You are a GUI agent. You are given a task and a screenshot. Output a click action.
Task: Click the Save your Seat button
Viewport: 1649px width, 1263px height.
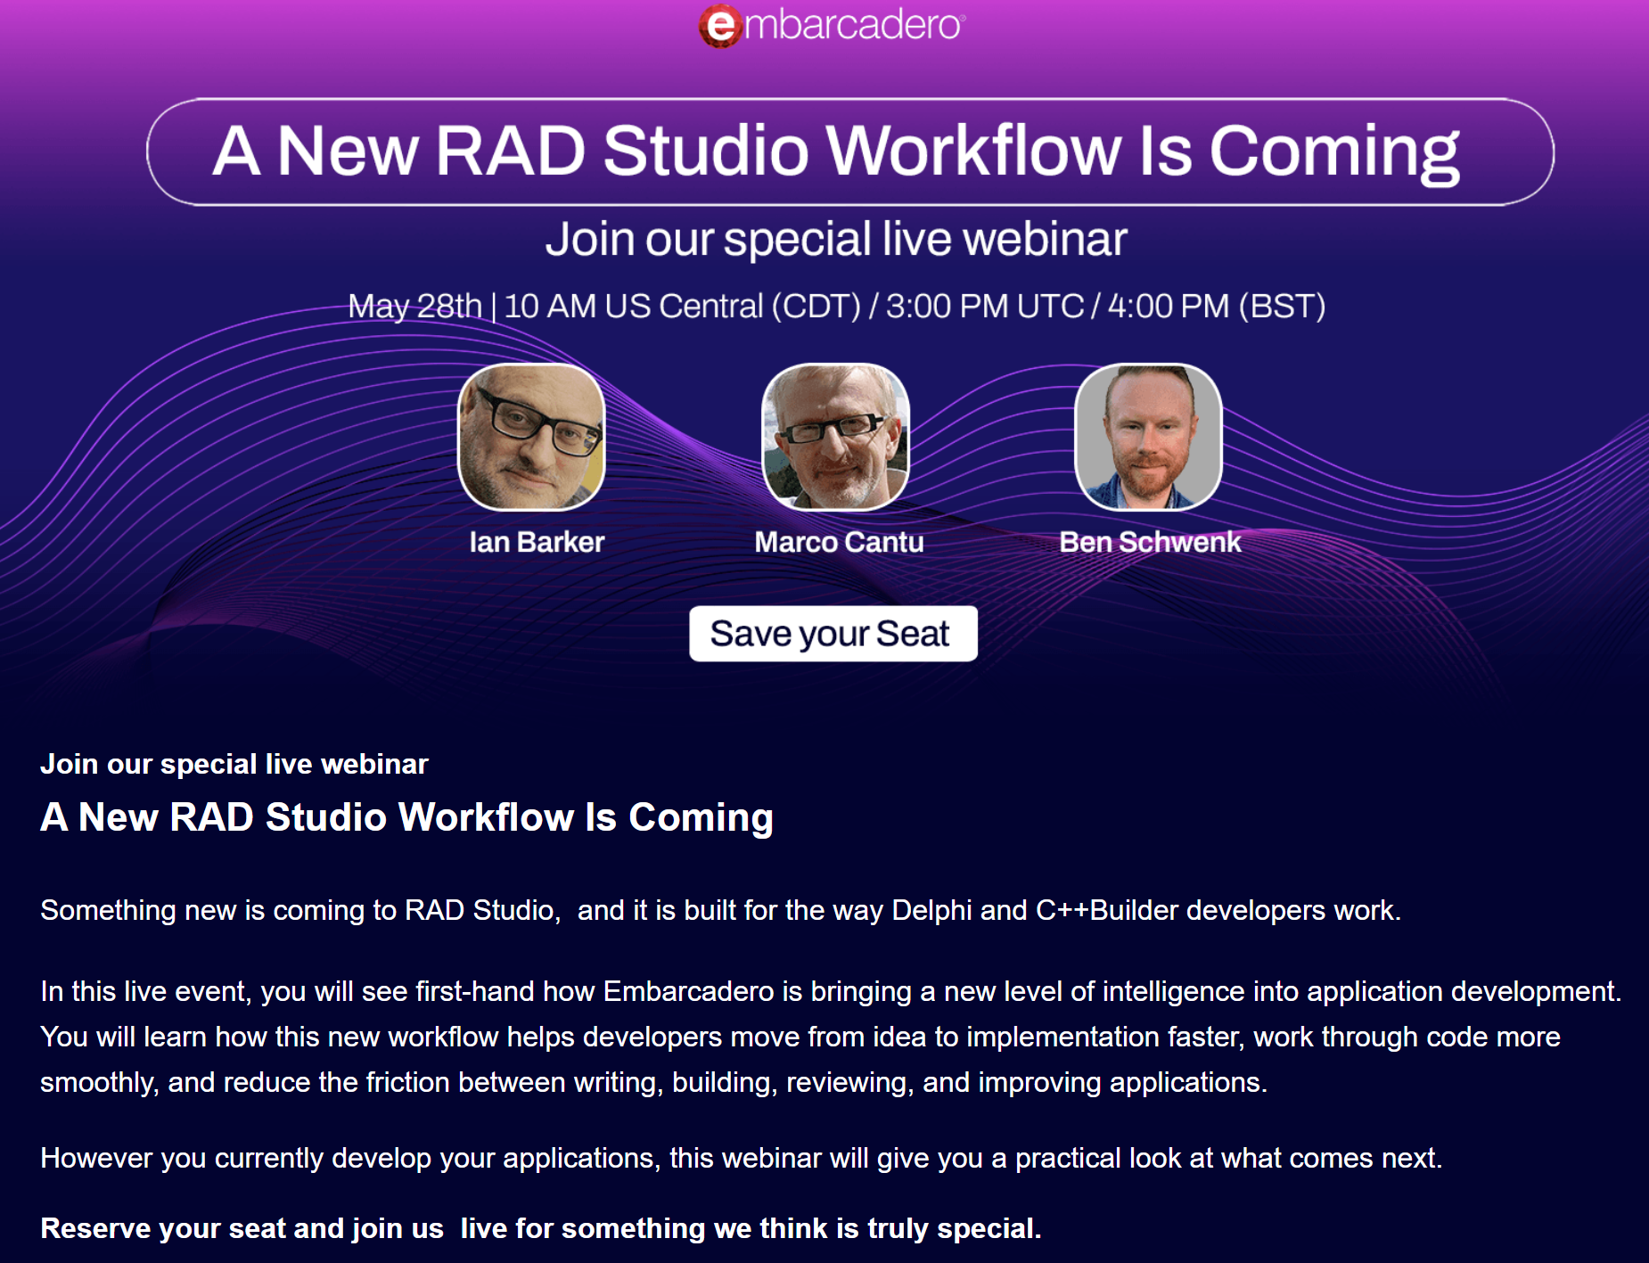(833, 634)
